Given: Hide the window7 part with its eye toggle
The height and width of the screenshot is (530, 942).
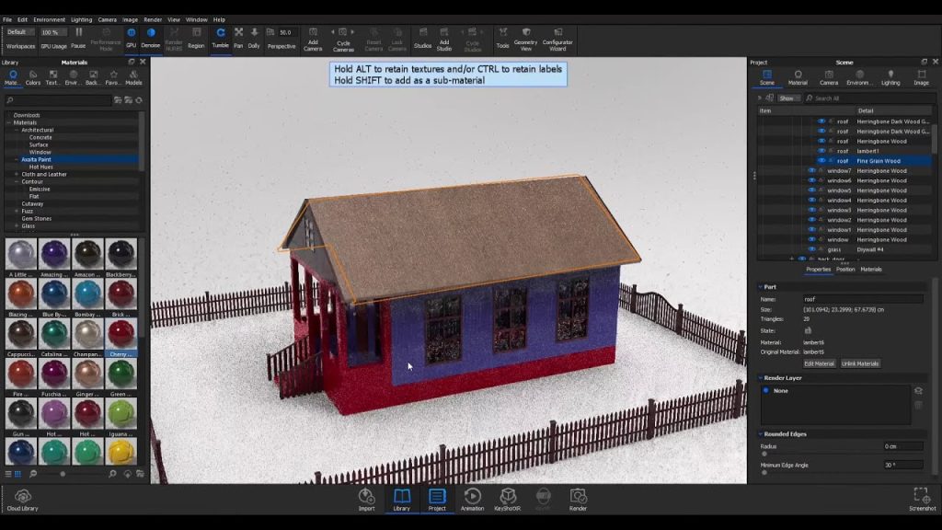Looking at the screenshot, I should point(812,172).
